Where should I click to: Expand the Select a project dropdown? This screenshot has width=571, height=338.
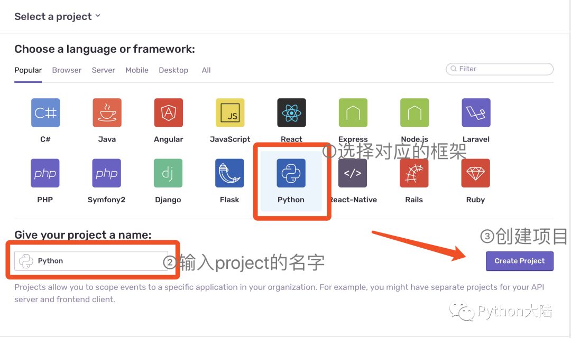pyautogui.click(x=57, y=17)
